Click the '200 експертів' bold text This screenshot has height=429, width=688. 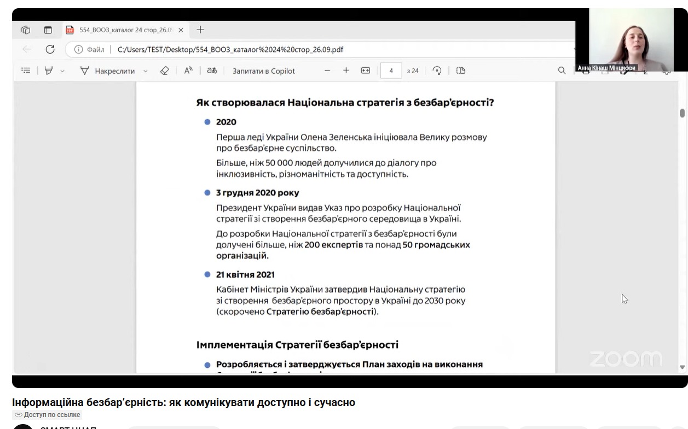pos(333,245)
